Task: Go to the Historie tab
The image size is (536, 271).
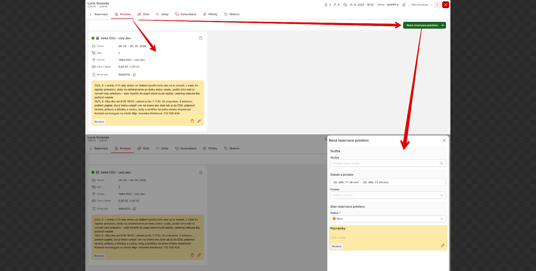Action: coord(232,14)
